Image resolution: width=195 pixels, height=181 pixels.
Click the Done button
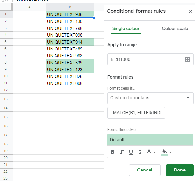pyautogui.click(x=180, y=170)
